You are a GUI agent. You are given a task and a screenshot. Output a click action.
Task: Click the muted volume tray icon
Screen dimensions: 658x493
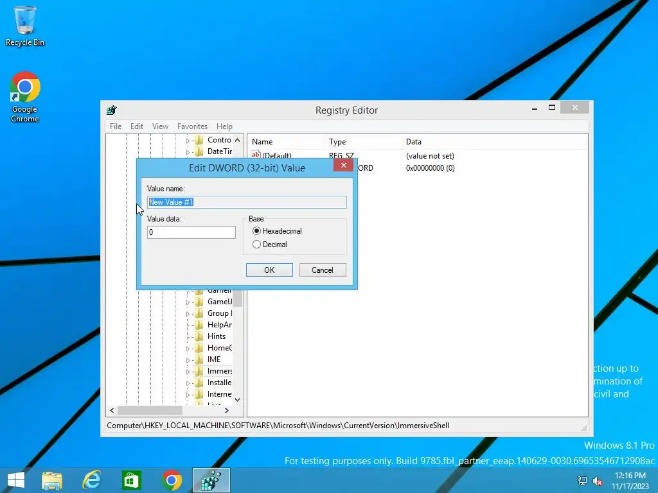tap(598, 481)
